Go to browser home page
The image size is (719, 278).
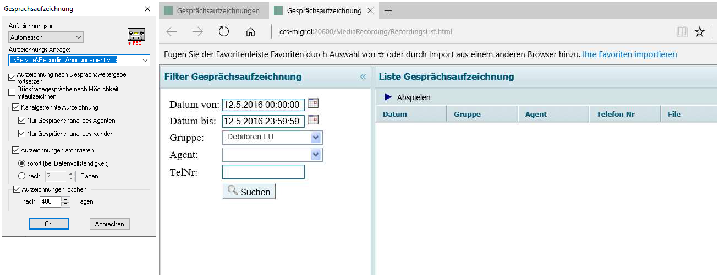250,32
